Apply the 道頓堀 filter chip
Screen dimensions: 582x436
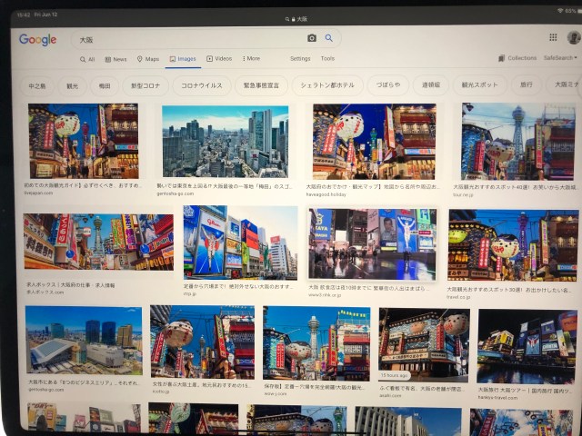tap(430, 84)
